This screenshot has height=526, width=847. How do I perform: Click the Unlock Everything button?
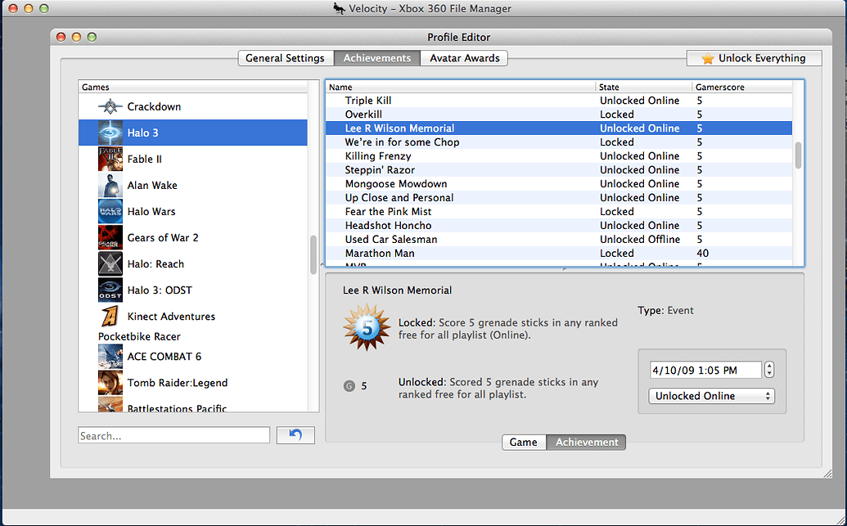(x=753, y=58)
